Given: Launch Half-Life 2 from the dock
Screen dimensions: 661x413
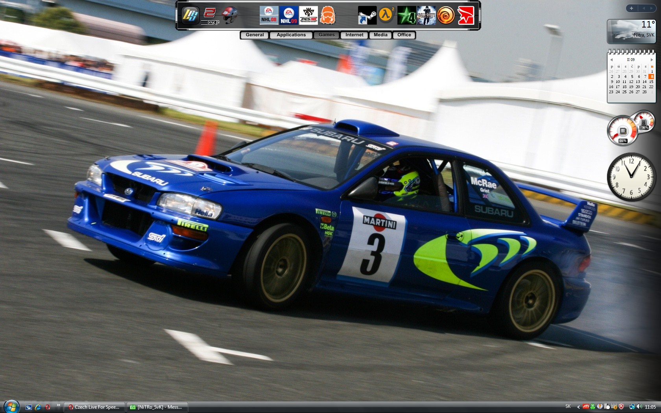Looking at the screenshot, I should pyautogui.click(x=387, y=15).
